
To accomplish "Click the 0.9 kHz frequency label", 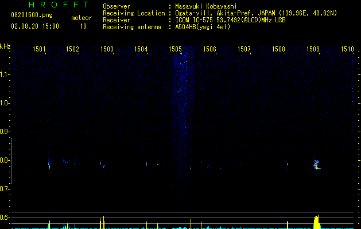I will tap(5, 132).
